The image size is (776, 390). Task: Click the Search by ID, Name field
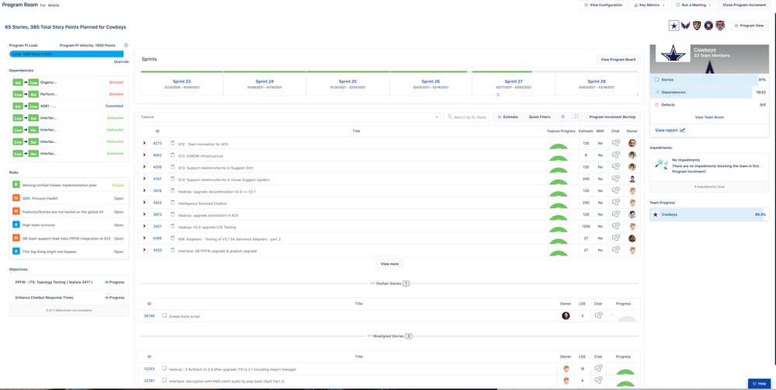tap(467, 117)
